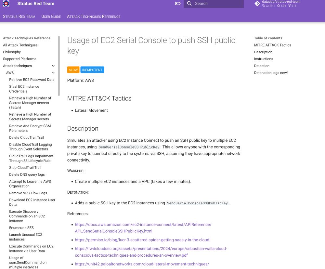This screenshot has width=325, height=269.
Task: Select Delete DNS query logs technique
Action: click(x=27, y=174)
